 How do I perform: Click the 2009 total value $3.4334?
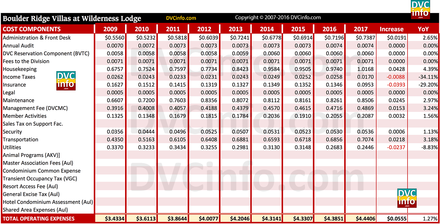[114, 219]
